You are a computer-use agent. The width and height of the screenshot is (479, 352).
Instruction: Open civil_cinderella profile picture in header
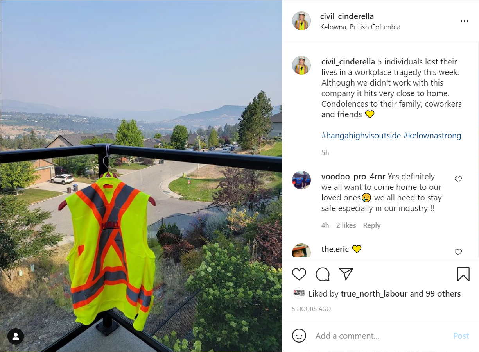(301, 21)
